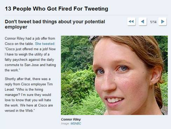Select the "13 People Who Got Fired For Tweeting" headline

(x=56, y=9)
